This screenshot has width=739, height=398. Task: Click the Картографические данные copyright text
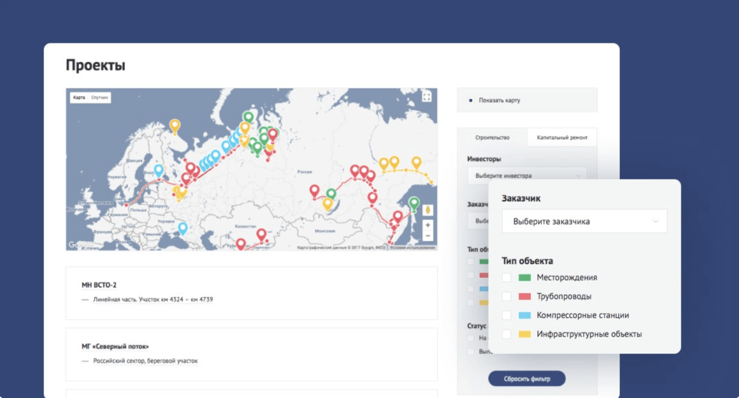tap(341, 248)
